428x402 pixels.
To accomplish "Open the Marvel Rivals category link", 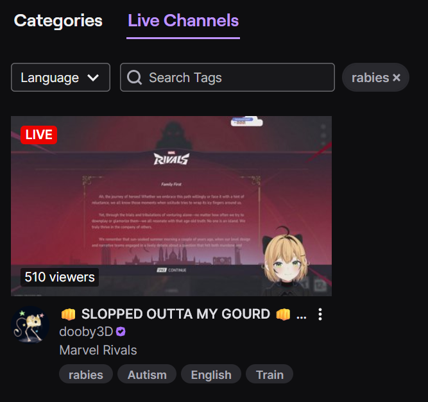I will 98,350.
